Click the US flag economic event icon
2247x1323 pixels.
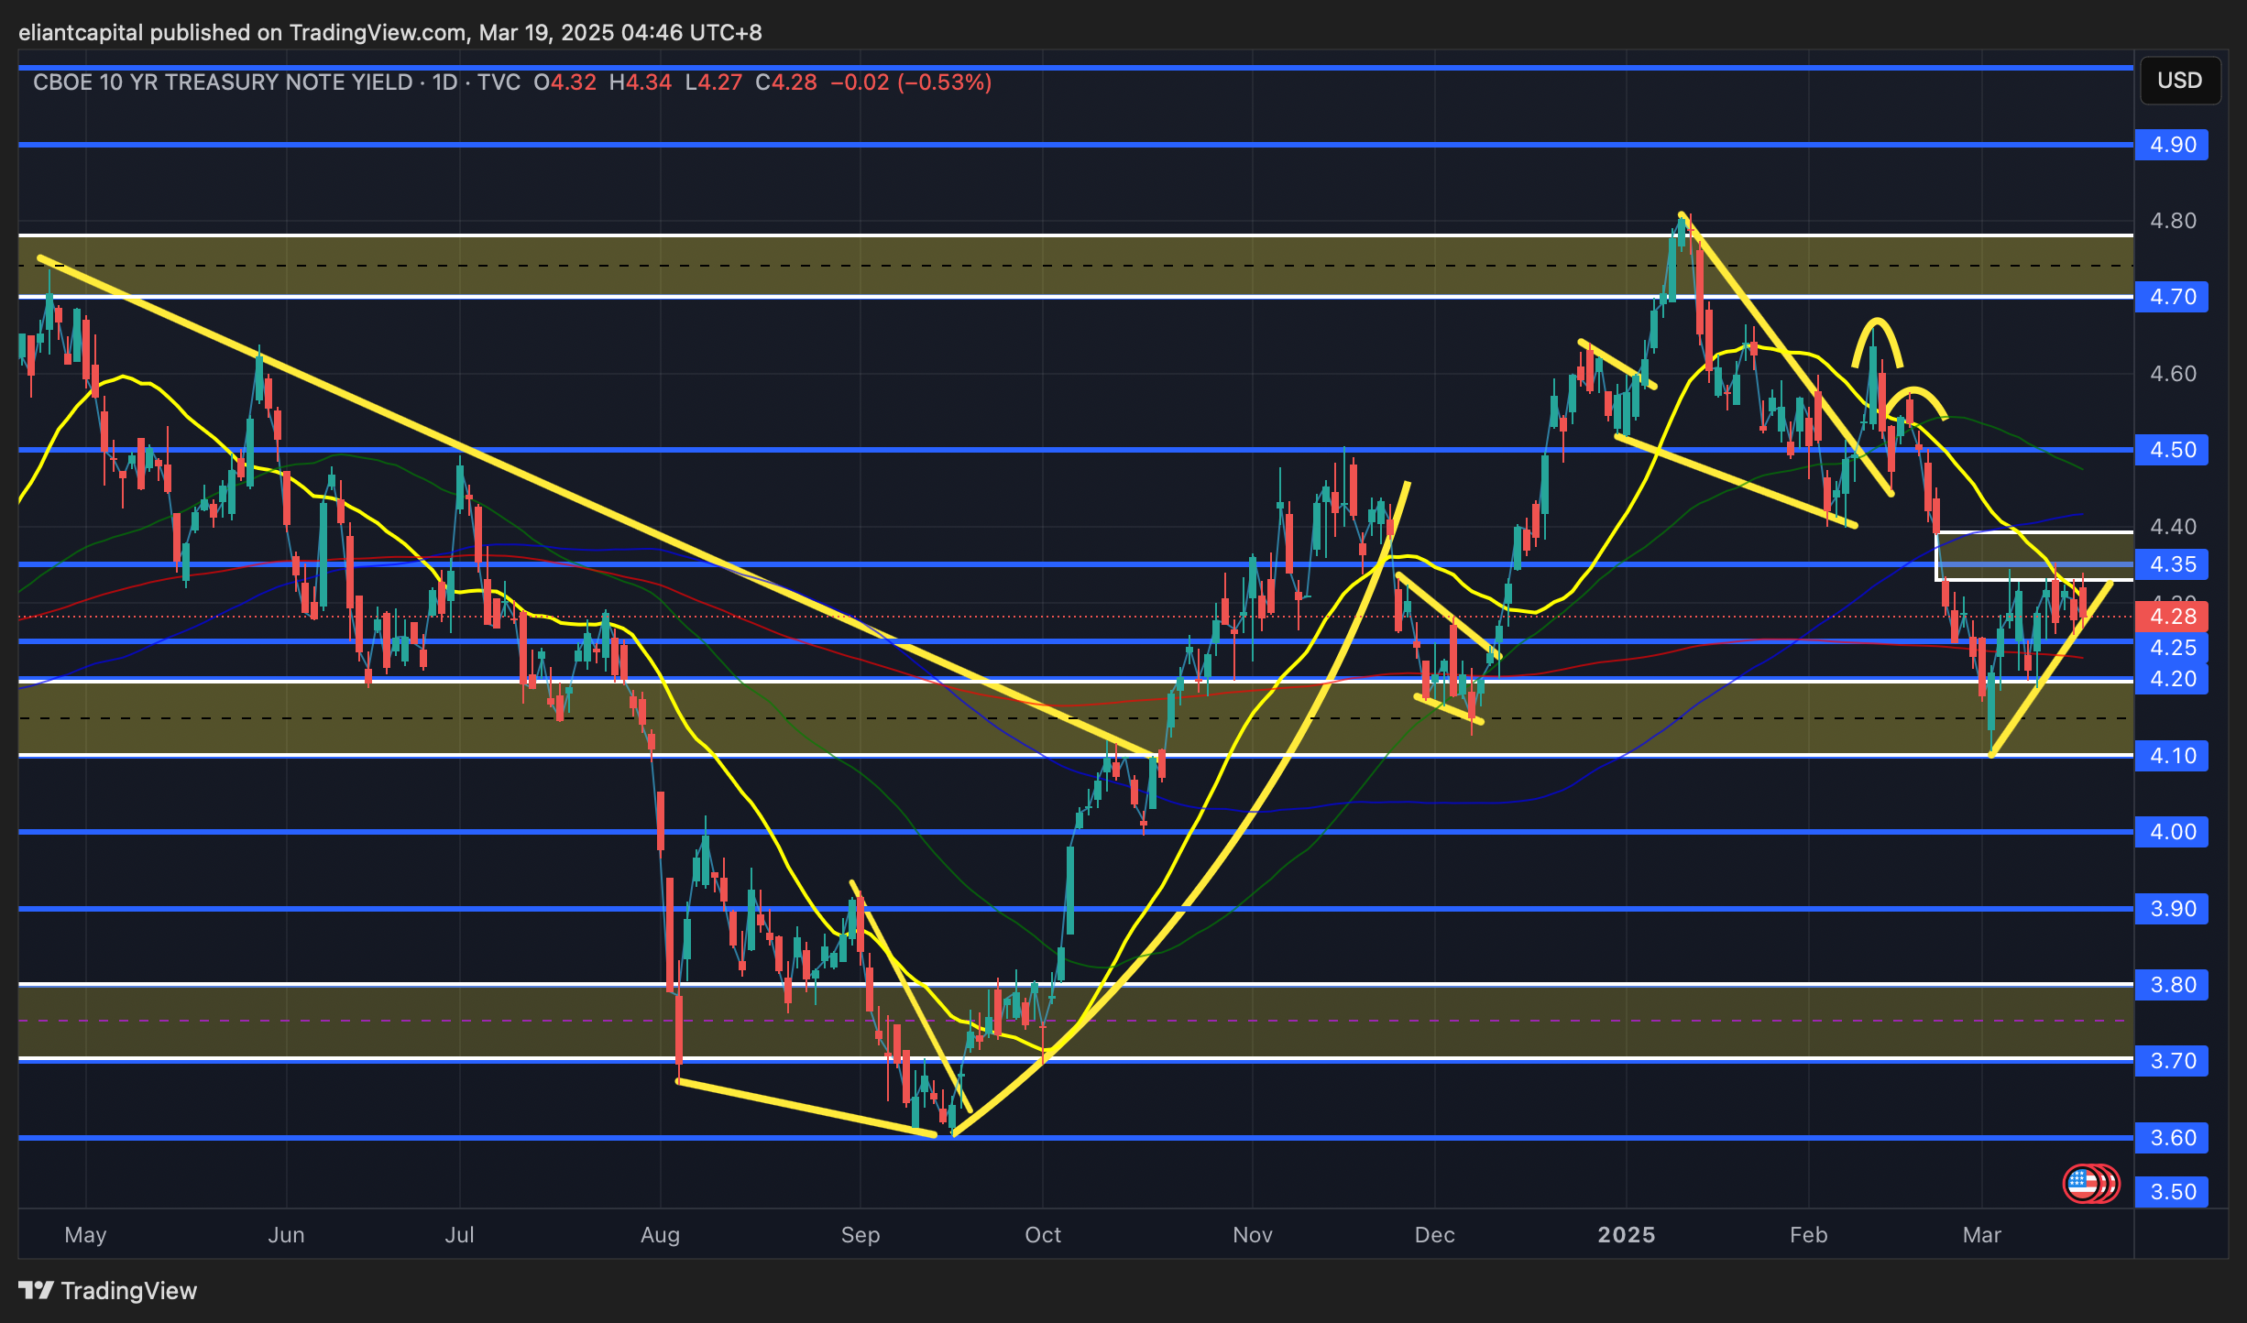2084,1183
